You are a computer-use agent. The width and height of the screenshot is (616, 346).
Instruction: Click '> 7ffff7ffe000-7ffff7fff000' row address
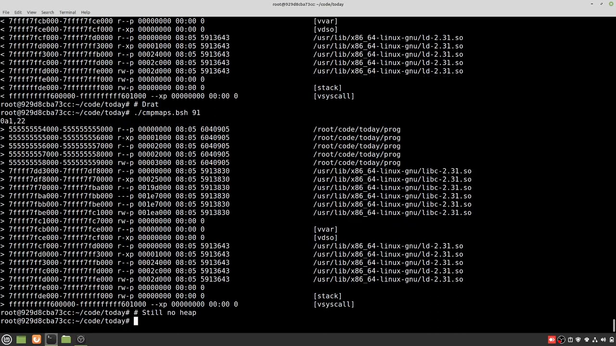click(61, 287)
